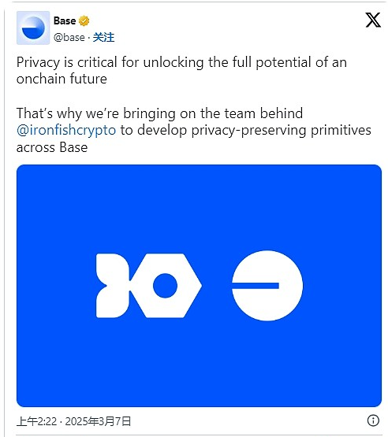The height and width of the screenshot is (437, 388).
Task: Click the Iron Fish hexagon logo
Action: pyautogui.click(x=166, y=286)
